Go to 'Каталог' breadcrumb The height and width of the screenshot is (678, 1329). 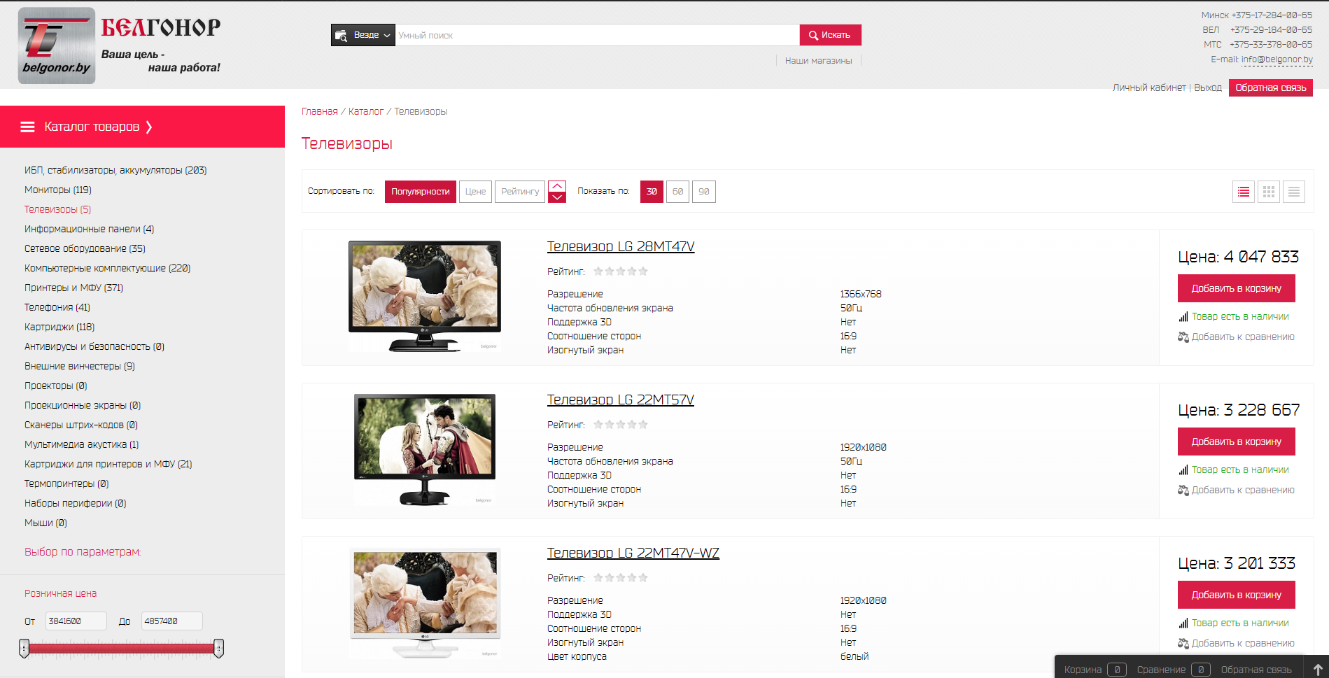366,111
